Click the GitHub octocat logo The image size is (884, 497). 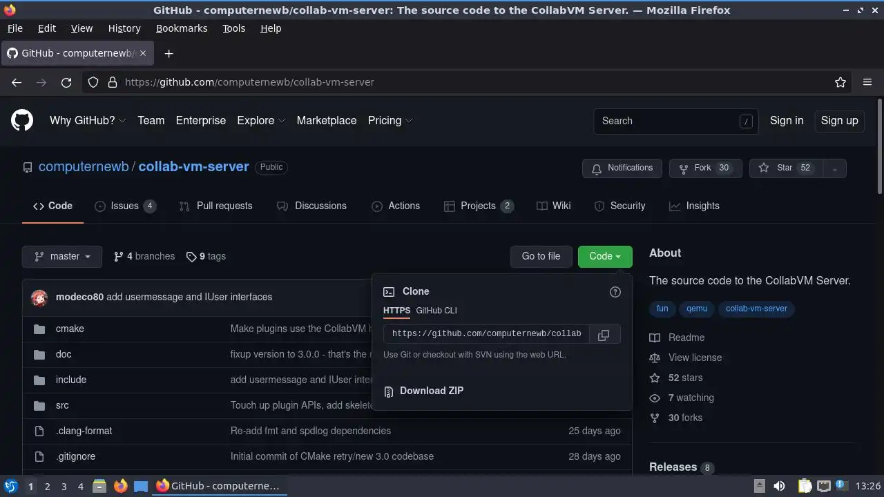[x=22, y=121]
